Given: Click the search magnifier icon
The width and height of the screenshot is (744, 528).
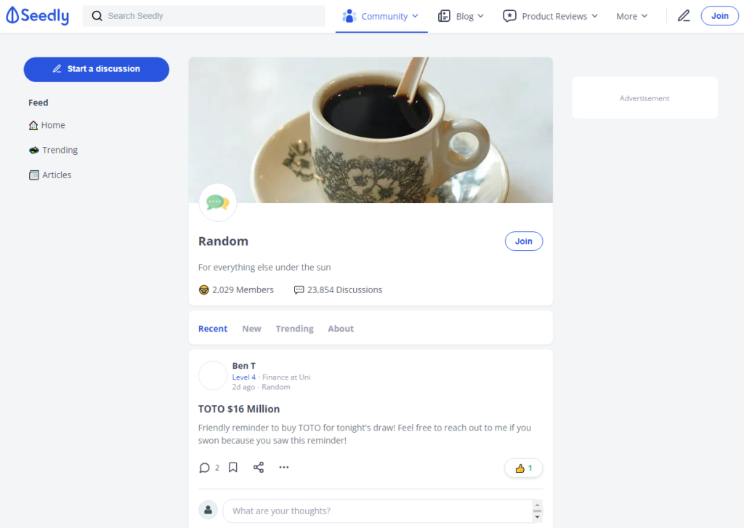Looking at the screenshot, I should [97, 16].
